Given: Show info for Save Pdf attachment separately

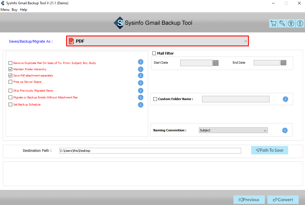Looking at the screenshot, I should [x=141, y=75].
